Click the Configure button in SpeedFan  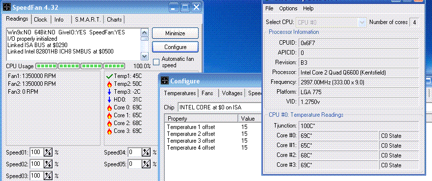coord(175,47)
